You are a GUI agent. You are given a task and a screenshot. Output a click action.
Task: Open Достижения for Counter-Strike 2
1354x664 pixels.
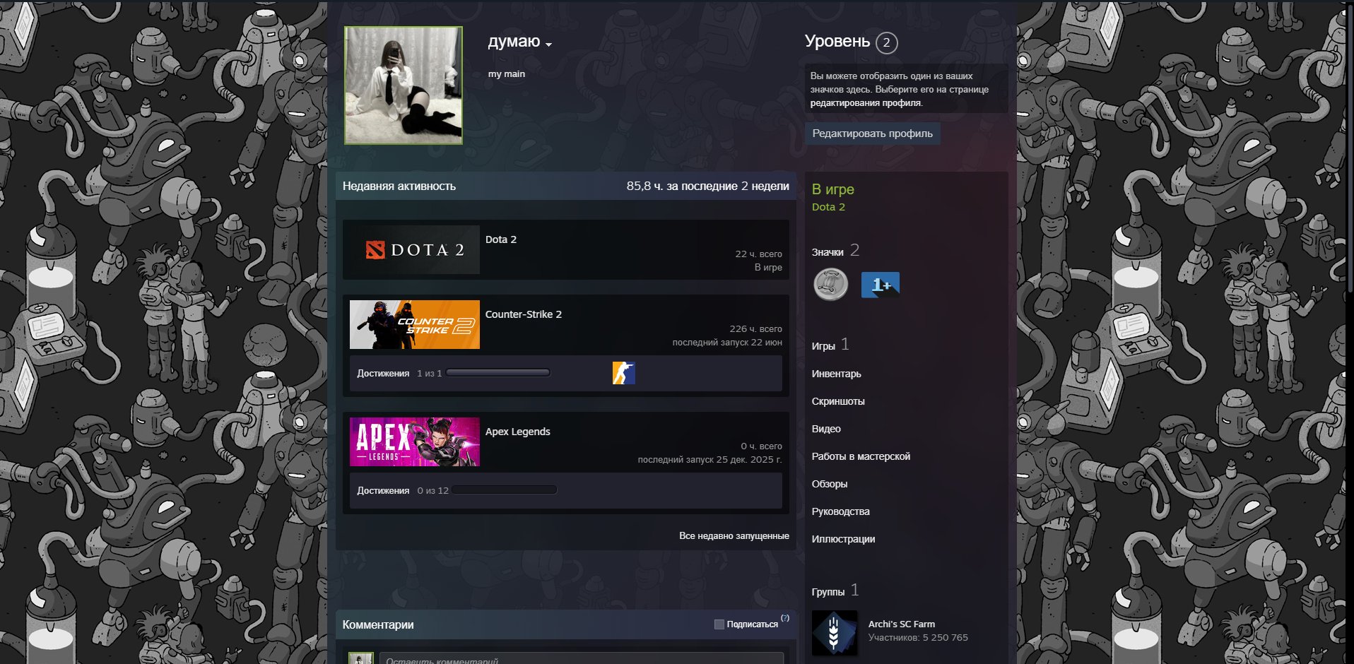(383, 373)
